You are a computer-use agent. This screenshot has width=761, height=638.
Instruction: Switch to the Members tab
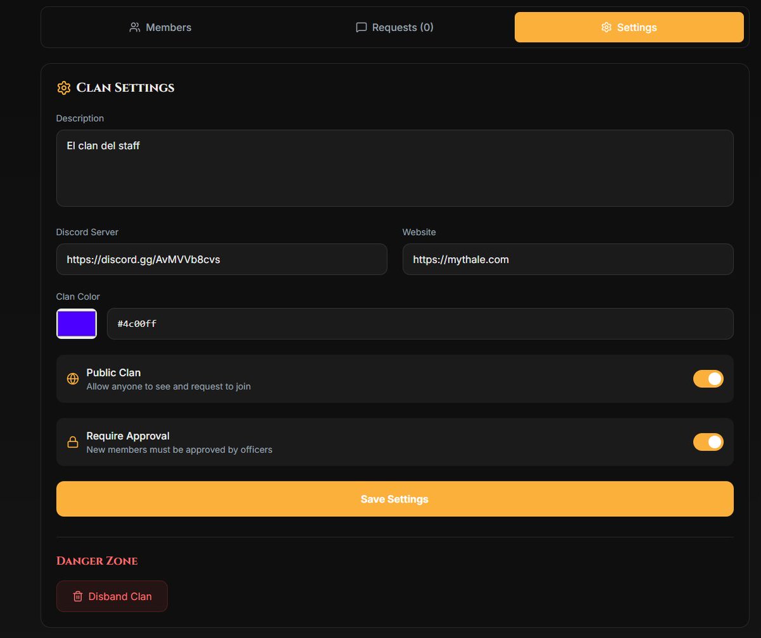[160, 27]
